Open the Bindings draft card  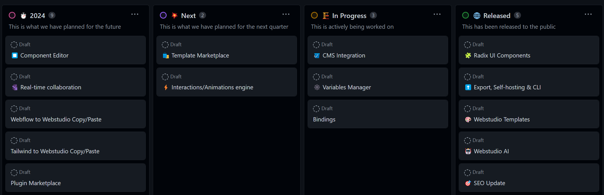[324, 119]
